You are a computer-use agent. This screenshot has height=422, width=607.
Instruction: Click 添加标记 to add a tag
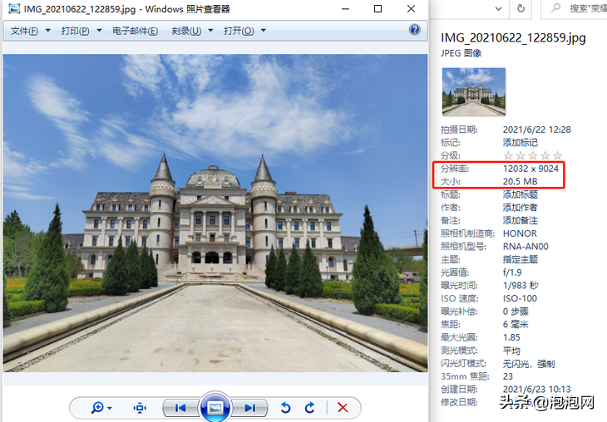(521, 143)
